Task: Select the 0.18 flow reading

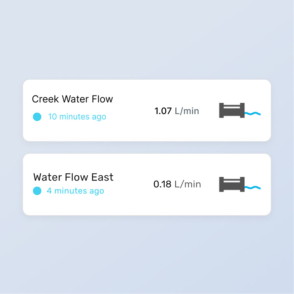Action: [x=162, y=184]
